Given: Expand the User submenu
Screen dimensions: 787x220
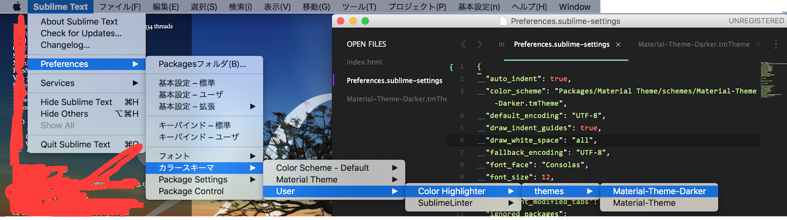Looking at the screenshot, I should 334,191.
